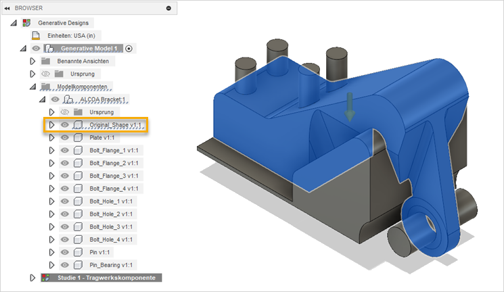Click the Benannte Ansichten folder icon
504x292 pixels.
click(45, 61)
